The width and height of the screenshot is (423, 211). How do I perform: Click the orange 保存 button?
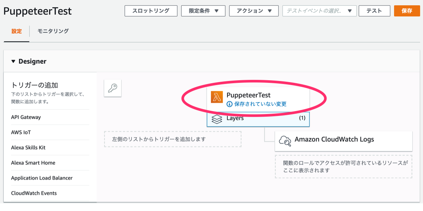[x=407, y=11]
